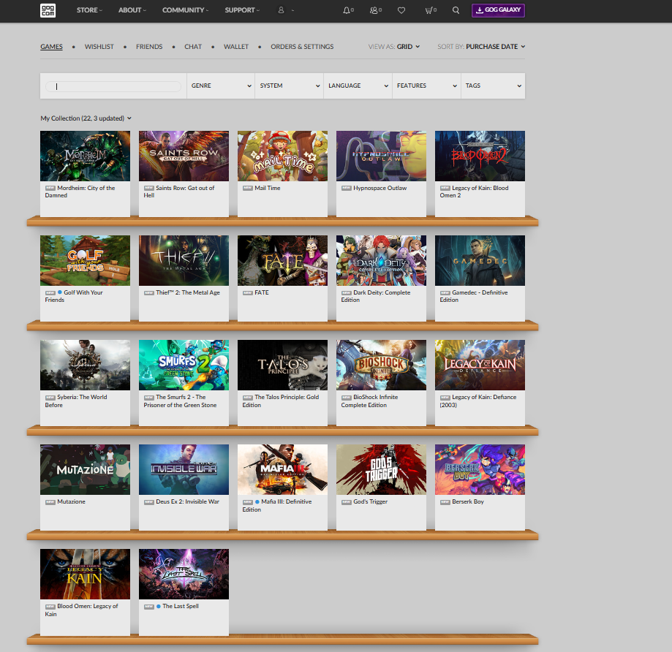Switch to the FRIENDS tab
Image resolution: width=672 pixels, height=652 pixels.
(149, 47)
